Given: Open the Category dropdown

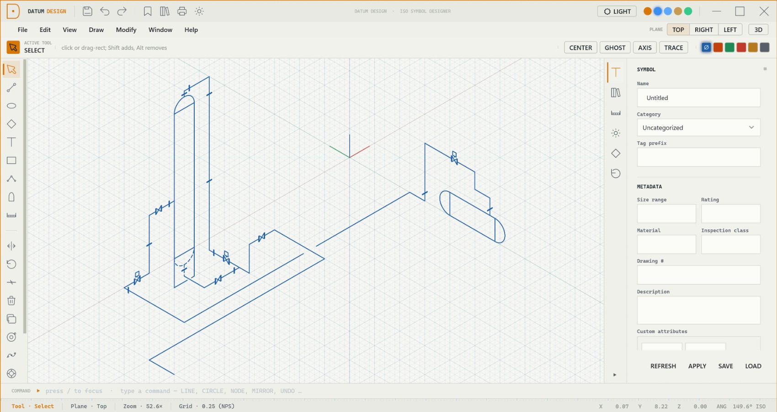Looking at the screenshot, I should tap(698, 128).
